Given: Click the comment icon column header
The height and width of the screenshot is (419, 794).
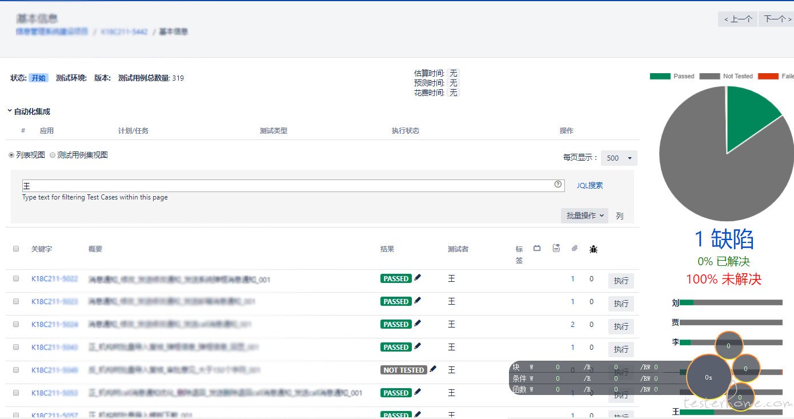Looking at the screenshot, I should [x=556, y=249].
